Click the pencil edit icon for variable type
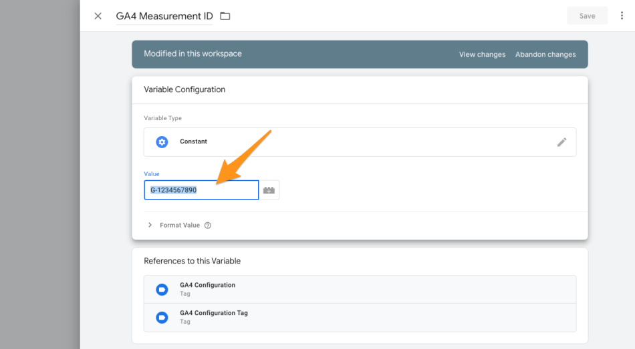635x349 pixels. 562,142
